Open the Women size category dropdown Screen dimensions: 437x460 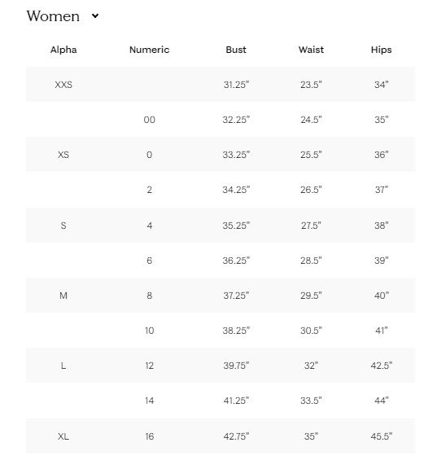pyautogui.click(x=63, y=15)
